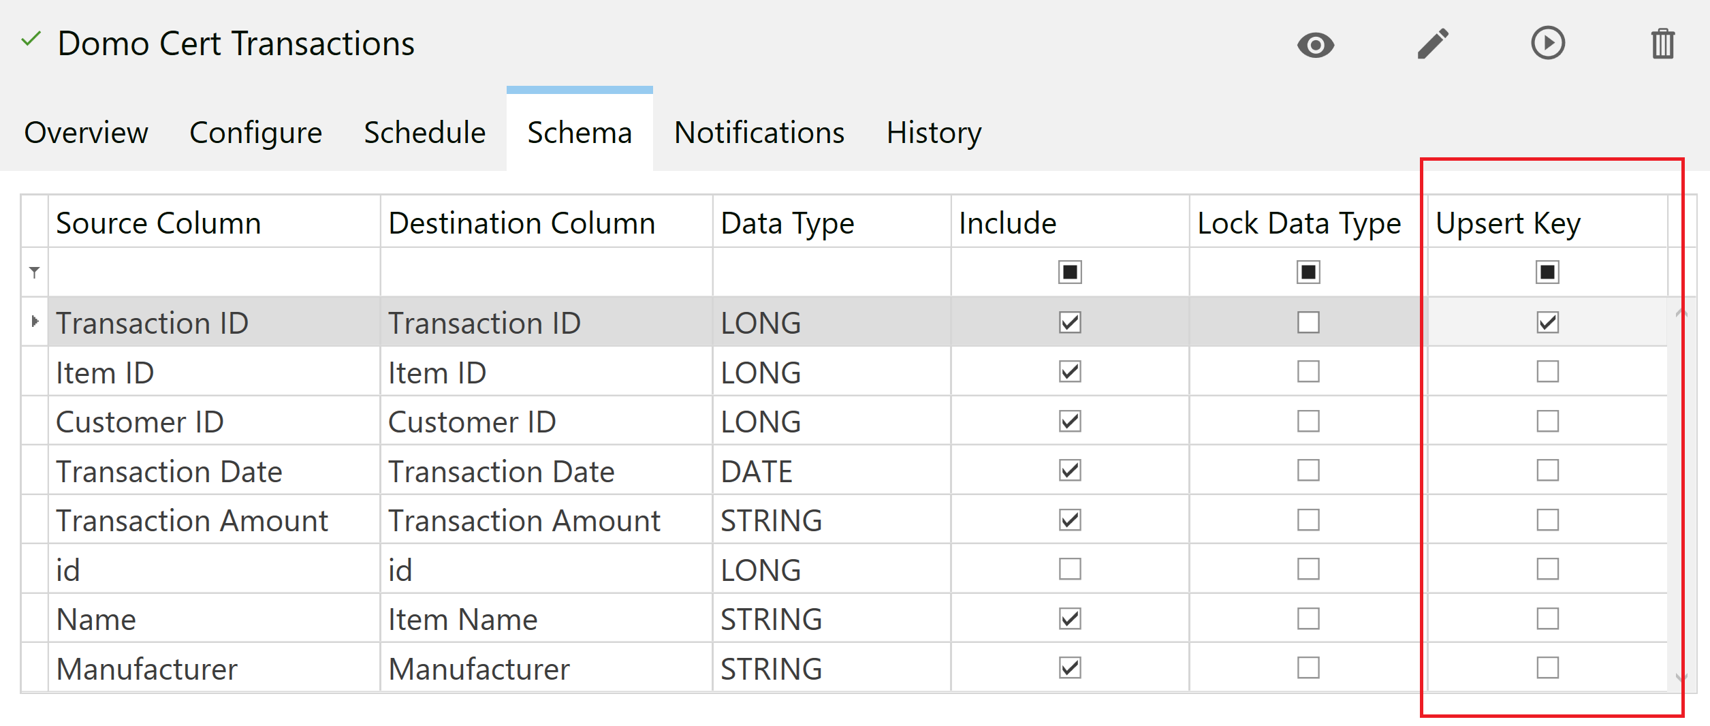Enable Include for the id row

[1070, 569]
